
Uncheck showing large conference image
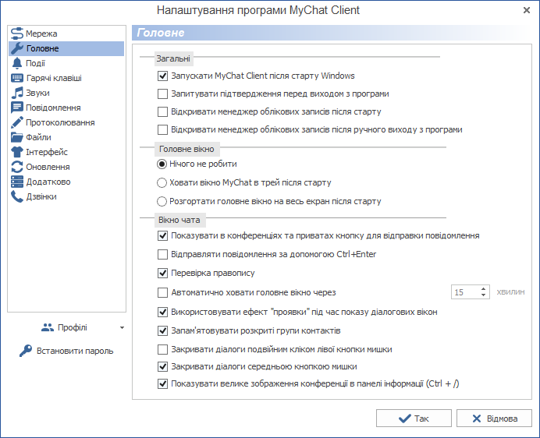[x=162, y=383]
